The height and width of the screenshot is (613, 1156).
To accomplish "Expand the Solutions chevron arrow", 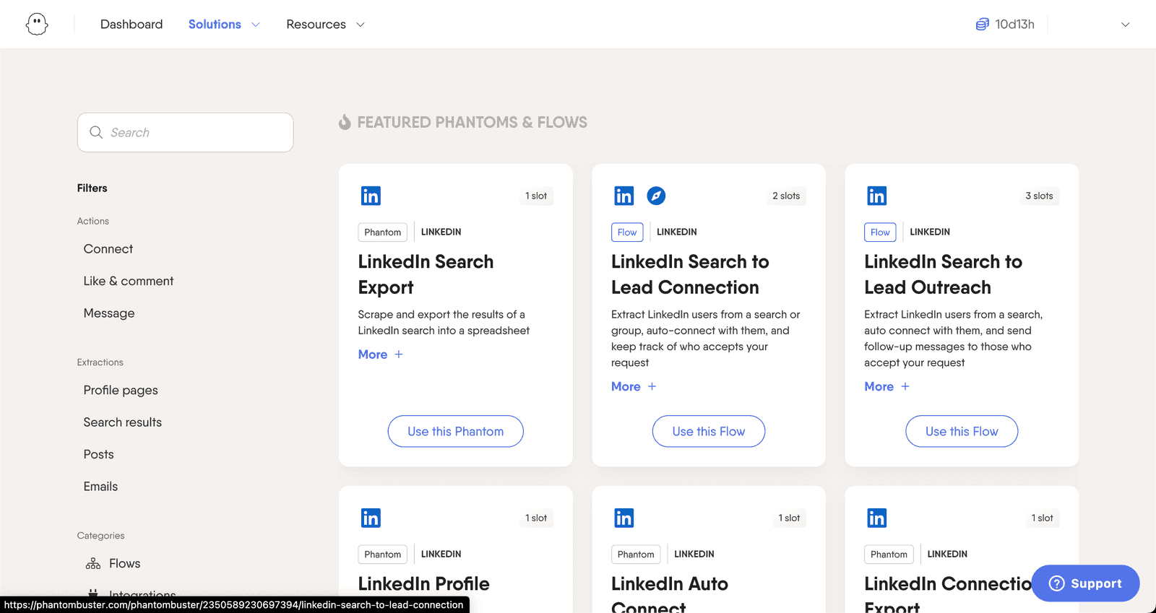I will point(255,25).
